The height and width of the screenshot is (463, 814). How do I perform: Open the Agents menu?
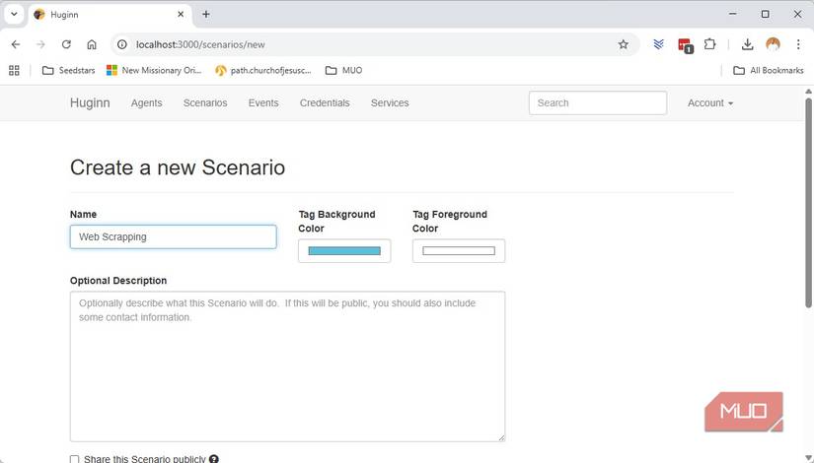(146, 102)
